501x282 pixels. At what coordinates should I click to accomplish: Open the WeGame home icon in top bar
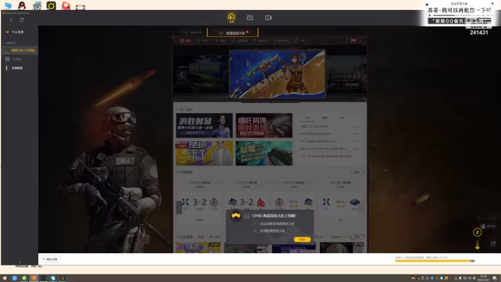[x=231, y=18]
